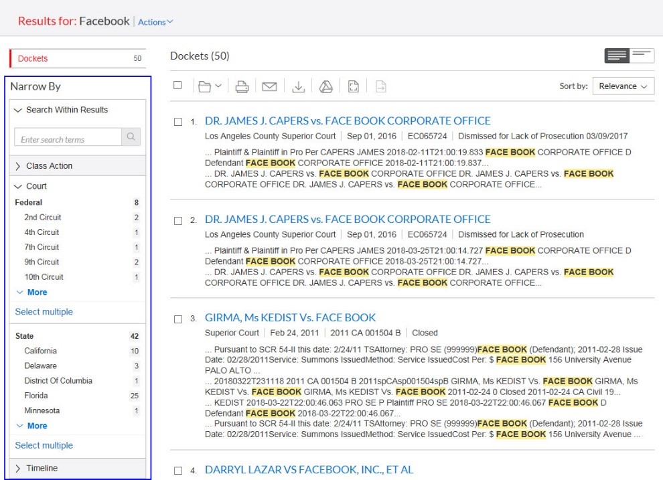Click Select multiple under Federal courts
Viewport: 663px width, 480px height.
(x=44, y=312)
